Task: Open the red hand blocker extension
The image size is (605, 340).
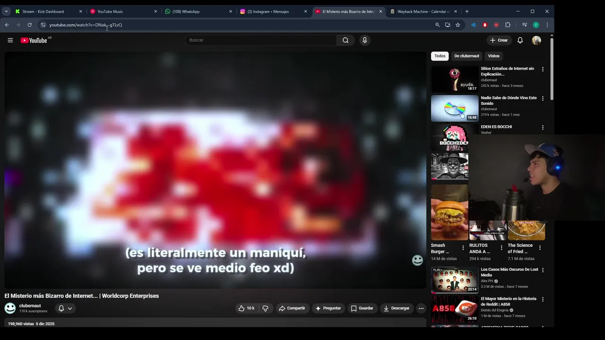Action: click(484, 25)
